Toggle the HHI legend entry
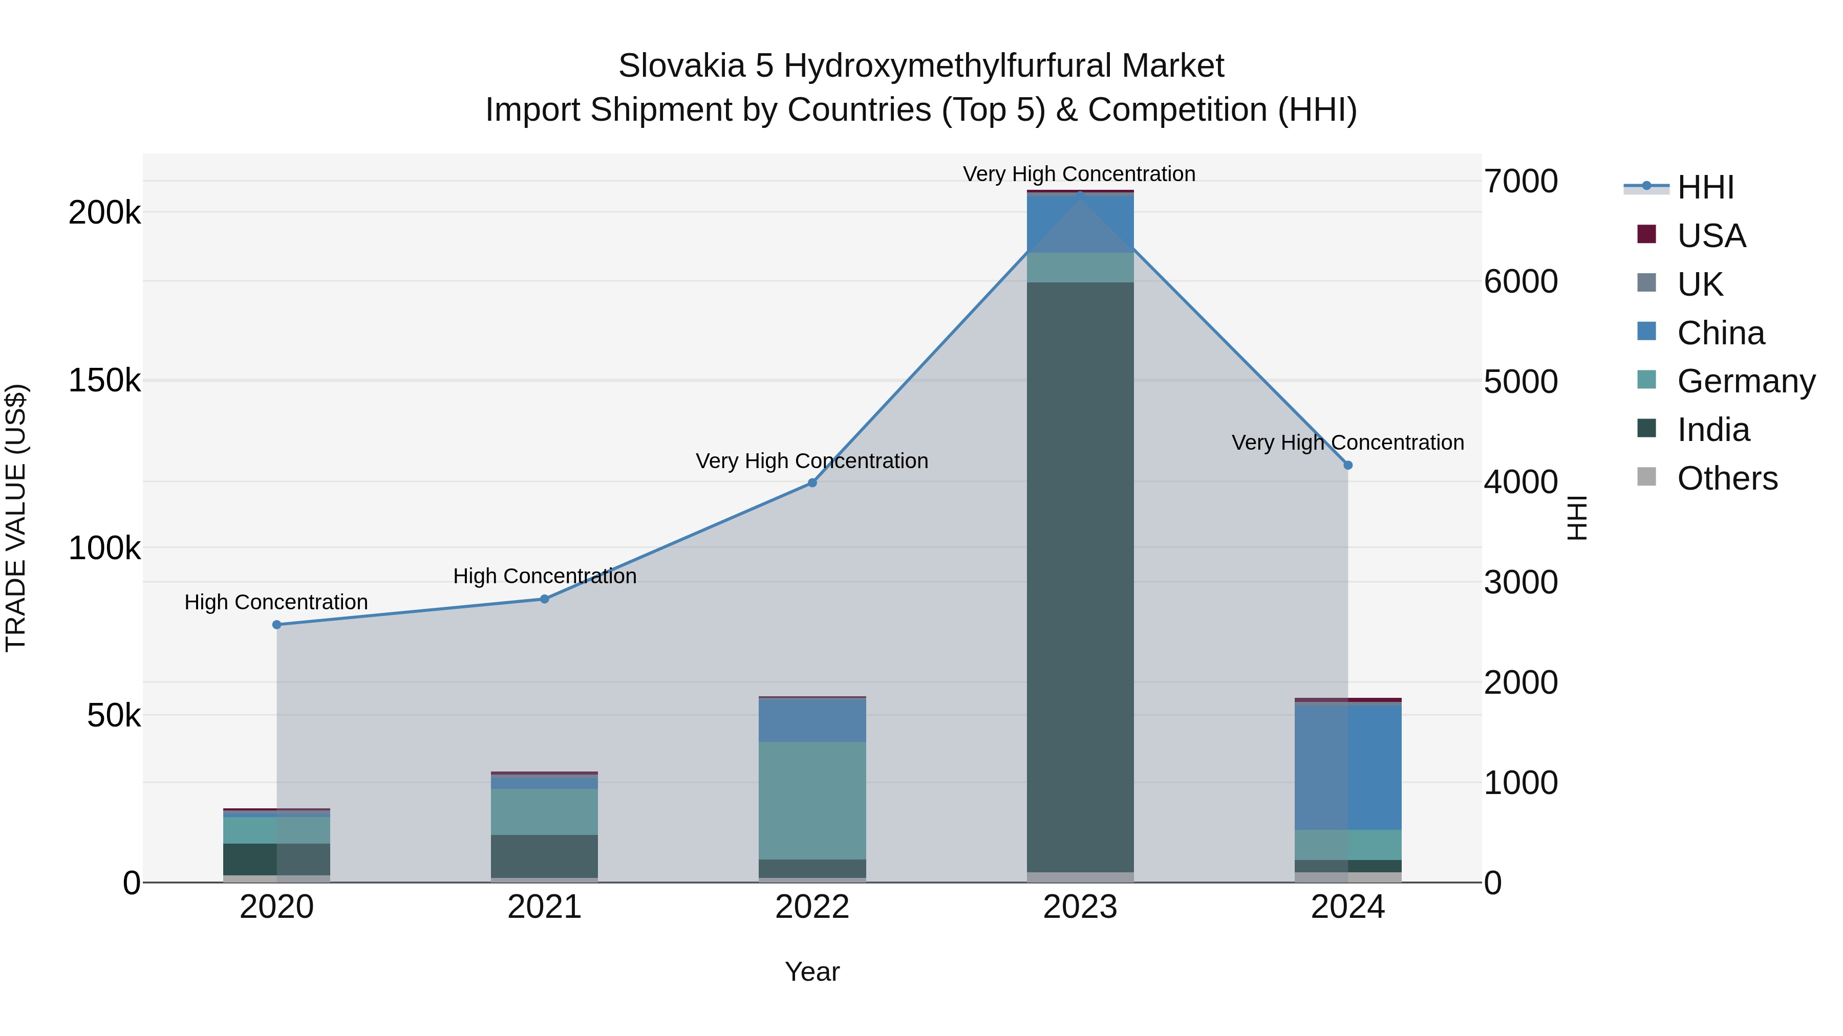 [x=1679, y=187]
